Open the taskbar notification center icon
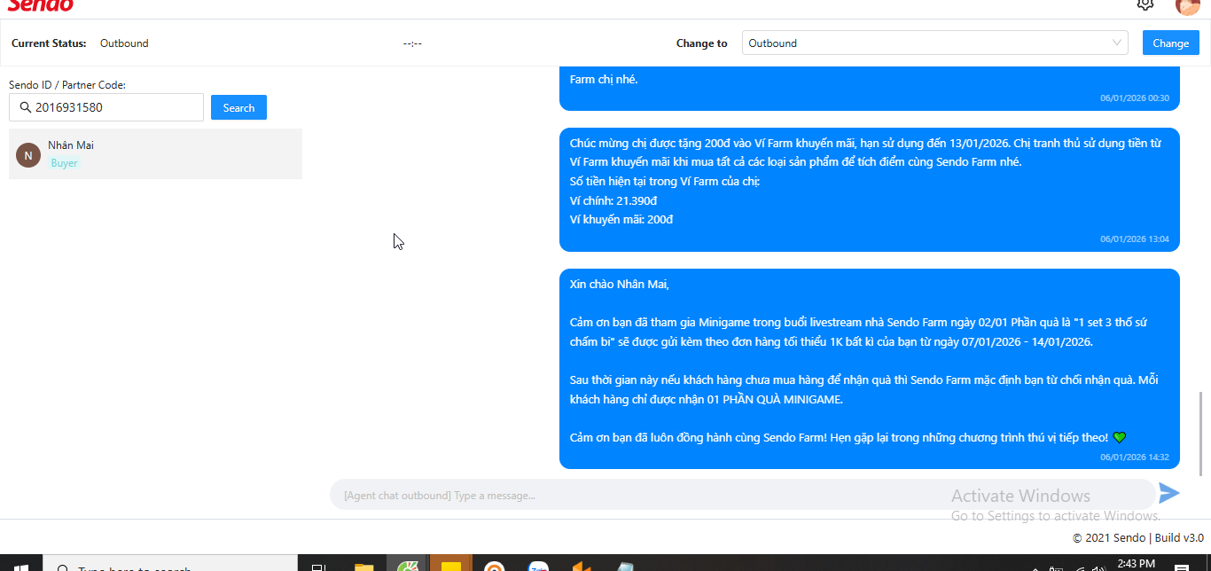The image size is (1211, 571). [x=1182, y=566]
